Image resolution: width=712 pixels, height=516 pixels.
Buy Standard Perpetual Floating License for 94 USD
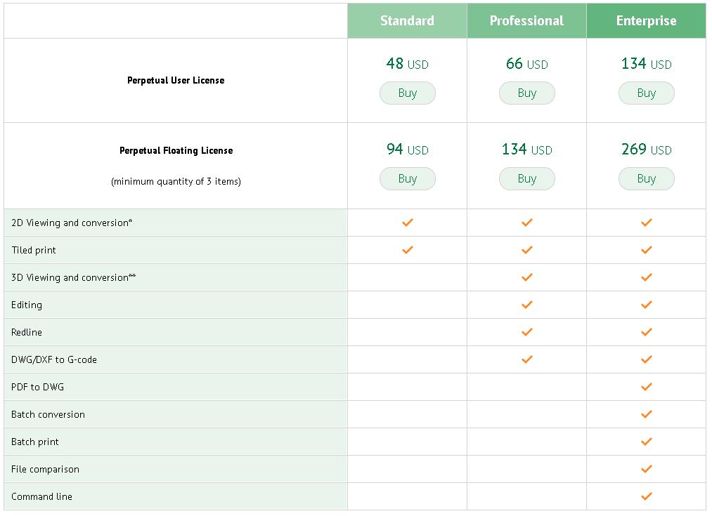point(408,179)
